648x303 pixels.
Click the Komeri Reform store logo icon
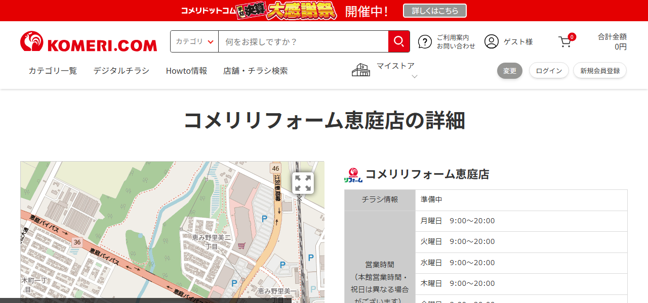[x=353, y=175]
